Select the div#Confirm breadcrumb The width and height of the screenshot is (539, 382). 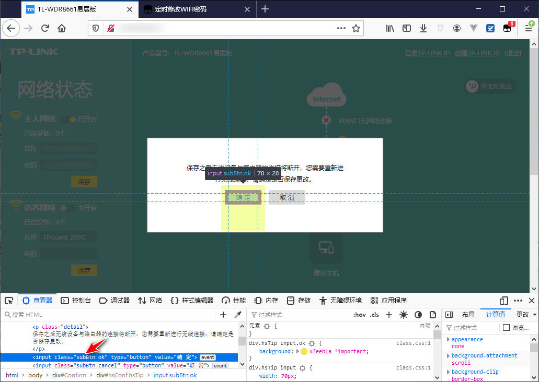pyautogui.click(x=69, y=375)
